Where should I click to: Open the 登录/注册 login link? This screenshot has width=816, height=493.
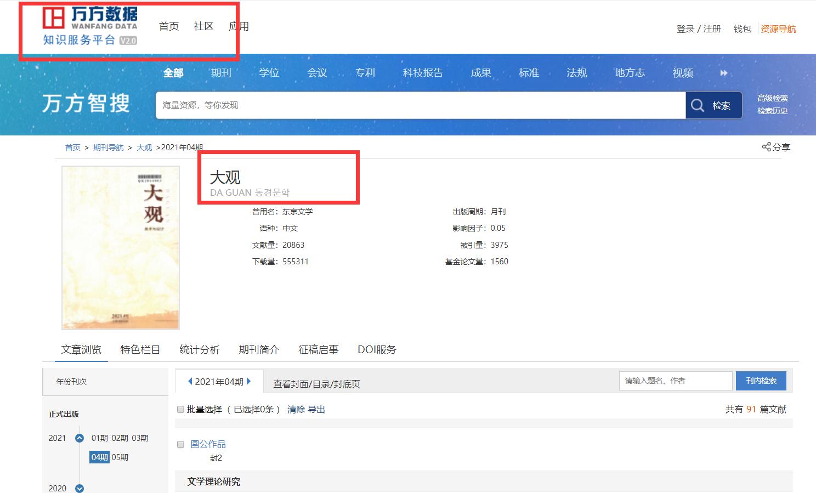pos(699,29)
